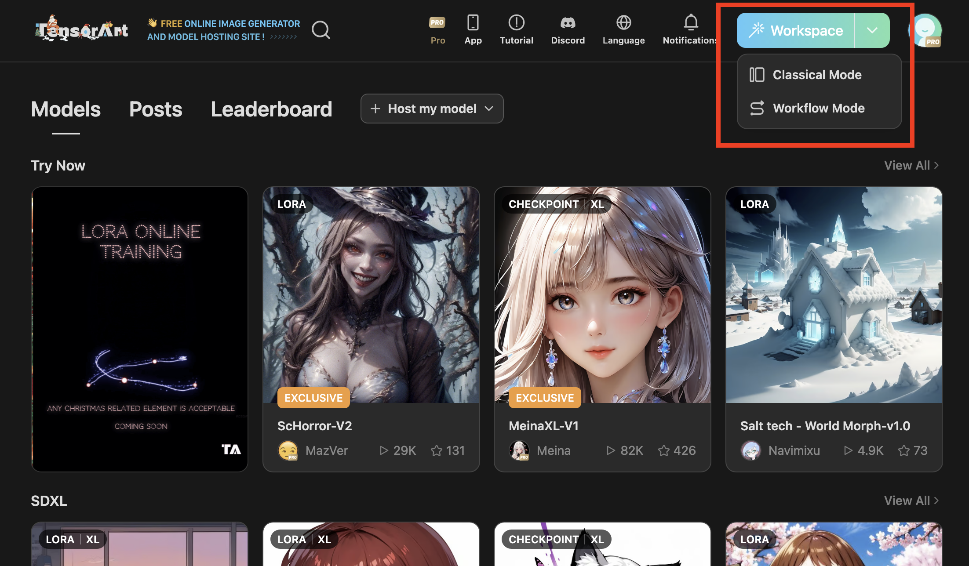969x566 pixels.
Task: Open the Salt tech World Morph thumbnail
Action: pos(834,295)
